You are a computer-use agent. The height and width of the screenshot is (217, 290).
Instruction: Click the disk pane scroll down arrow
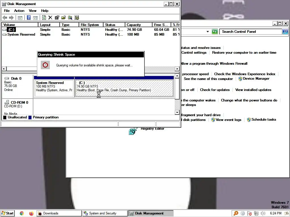point(177,112)
